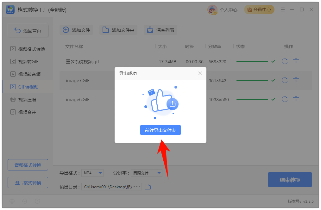Open the 会员中心 button
Screen dimensions: 321x210
(x=259, y=9)
